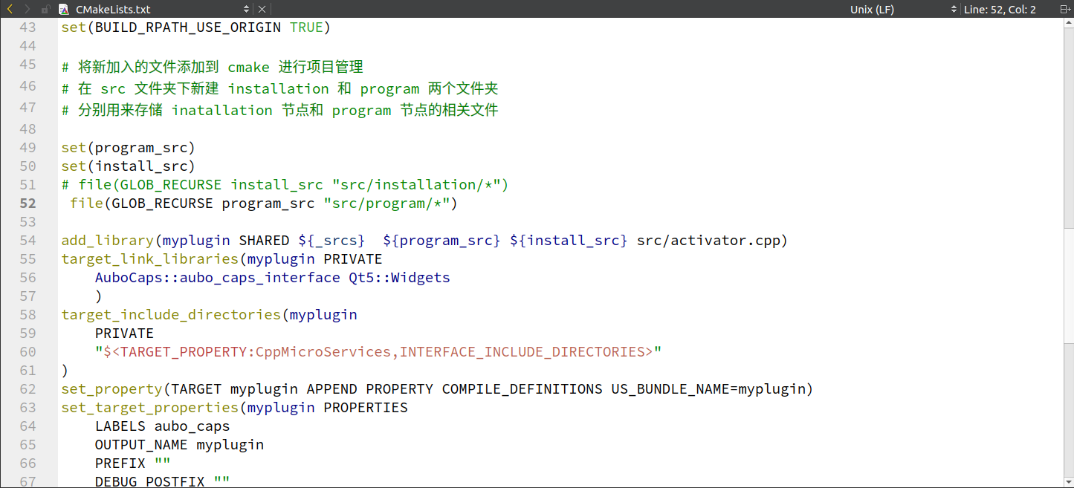1074x488 pixels.
Task: Click on "set(BUILD_RPATH_USE_ORIGIN TRUE)" text
Action: click(195, 27)
